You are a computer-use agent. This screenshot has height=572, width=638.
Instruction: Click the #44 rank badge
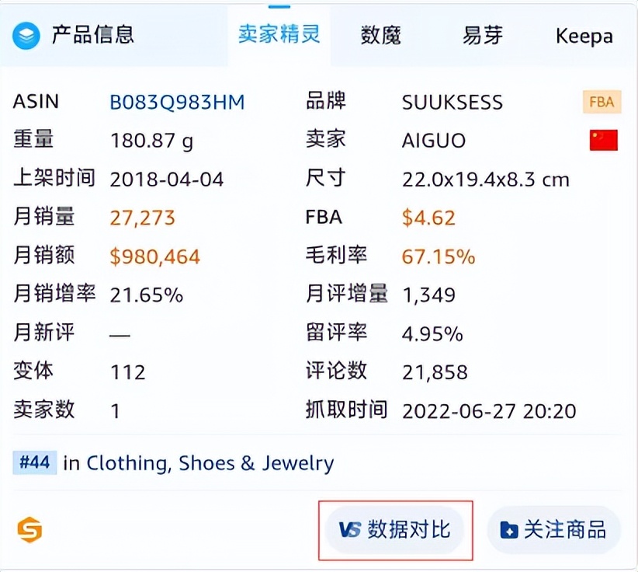34,462
